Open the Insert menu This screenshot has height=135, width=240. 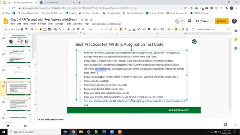(x=33, y=24)
